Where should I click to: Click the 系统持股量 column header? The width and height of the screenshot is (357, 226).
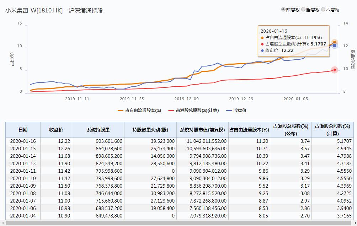98,130
